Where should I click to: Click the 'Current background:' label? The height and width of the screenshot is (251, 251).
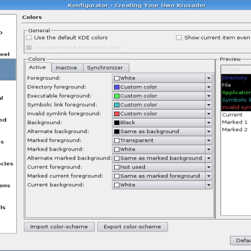point(56,185)
